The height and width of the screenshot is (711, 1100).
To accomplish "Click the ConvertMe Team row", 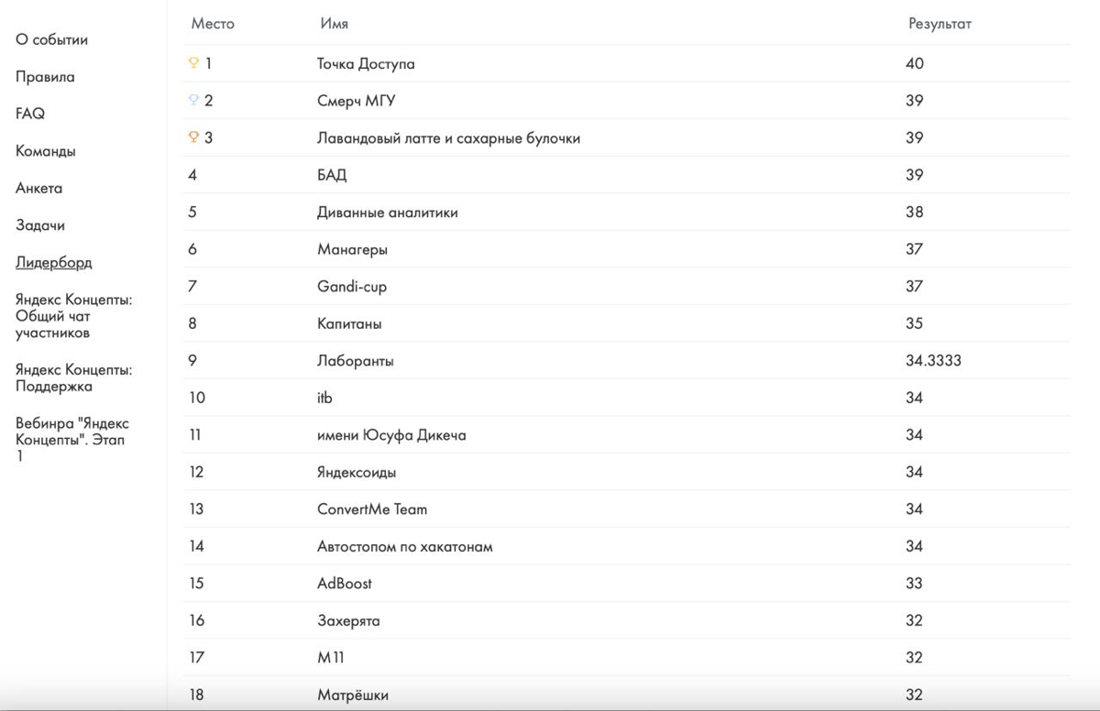I will (627, 509).
